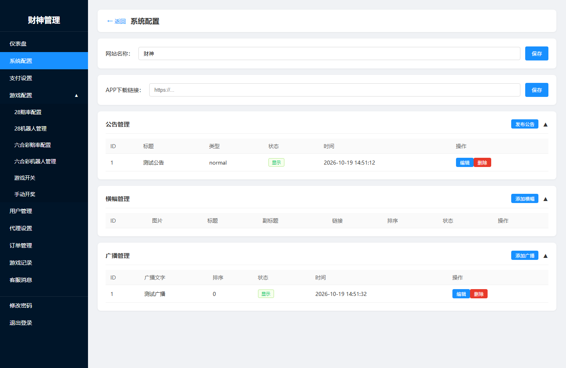Click the 测试广播 text cell
The image size is (566, 368).
155,294
